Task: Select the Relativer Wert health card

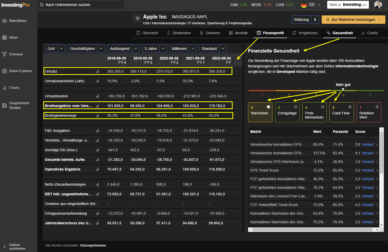Action: 369,112
